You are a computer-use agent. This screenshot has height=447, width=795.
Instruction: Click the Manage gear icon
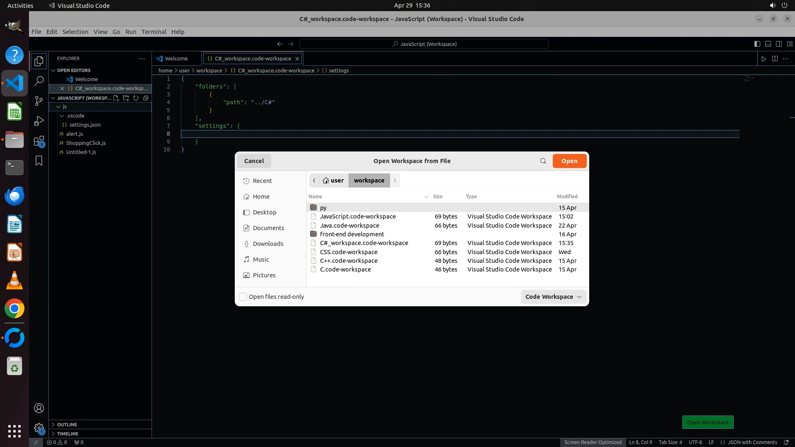[39, 428]
